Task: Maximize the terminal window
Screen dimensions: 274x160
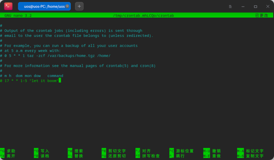Action: (x=255, y=6)
